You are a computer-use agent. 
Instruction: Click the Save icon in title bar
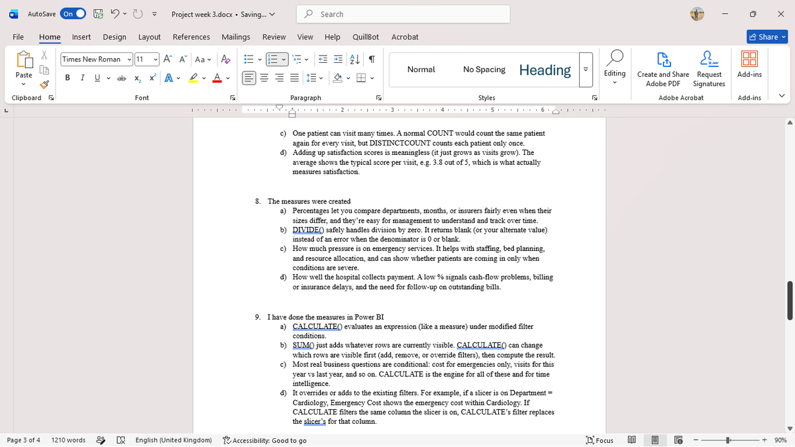click(x=98, y=14)
